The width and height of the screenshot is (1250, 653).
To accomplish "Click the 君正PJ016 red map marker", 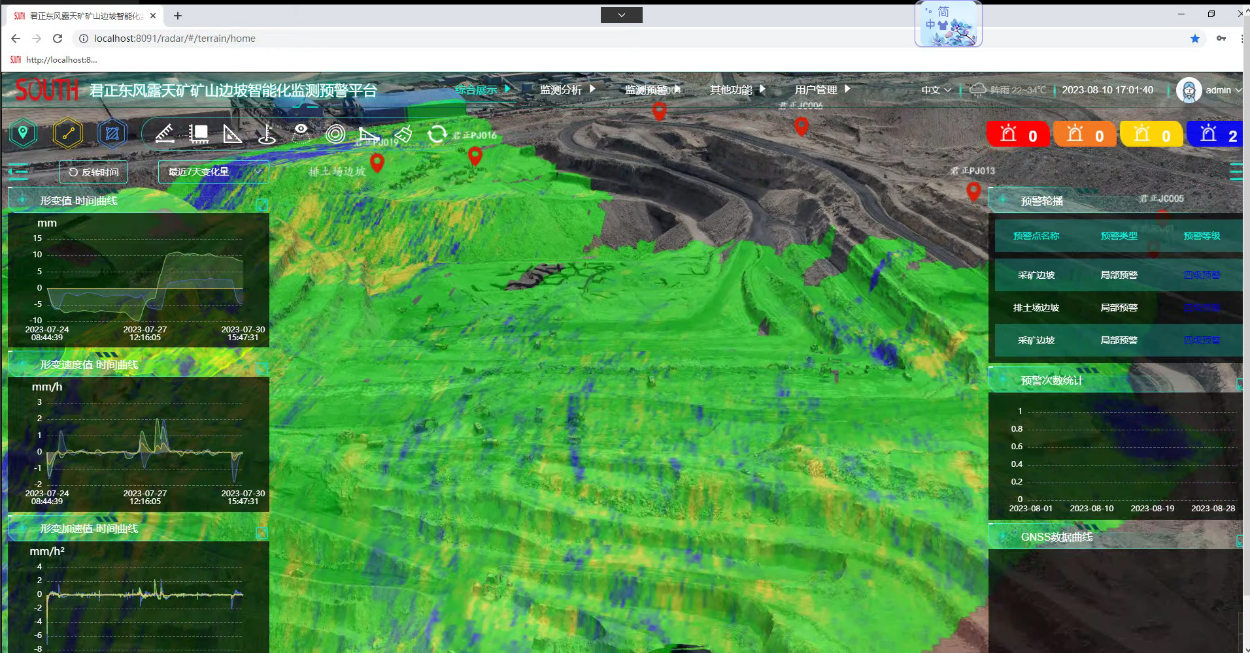I will [x=475, y=155].
